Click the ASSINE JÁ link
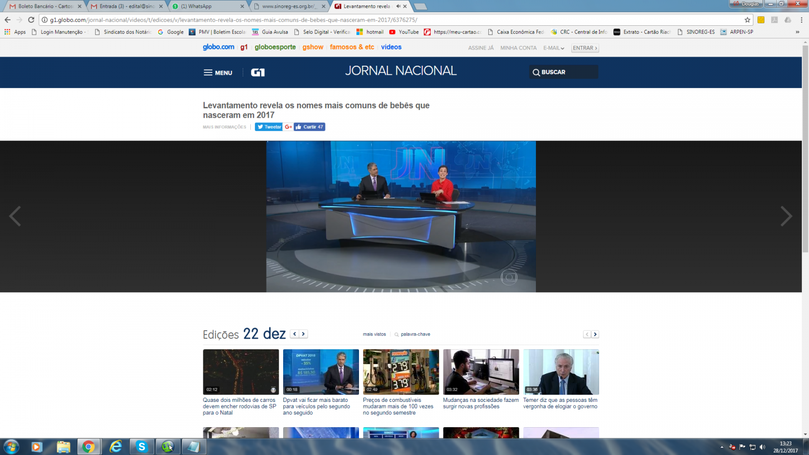 pos(481,48)
